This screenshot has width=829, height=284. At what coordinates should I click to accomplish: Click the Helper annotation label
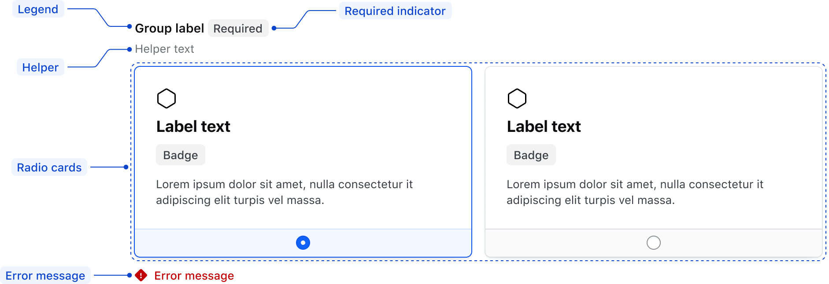pos(40,67)
